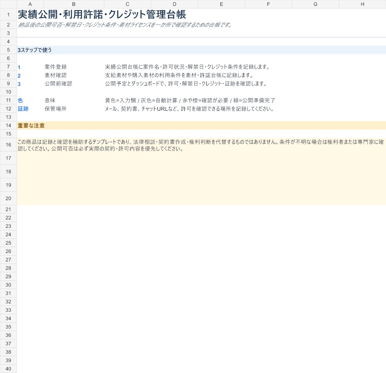This screenshot has width=386, height=373.
Task: Click the disclaimer paragraph starting この商品は記録
Action: pos(201,145)
